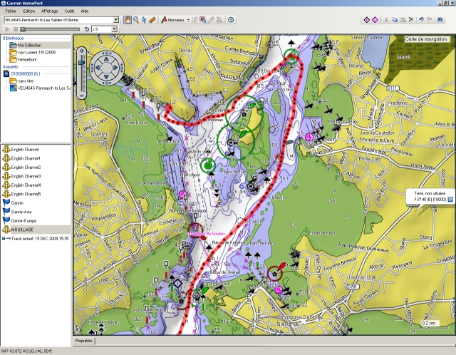Select the English Channel3 waypoint
The image size is (456, 355).
(x=26, y=176)
